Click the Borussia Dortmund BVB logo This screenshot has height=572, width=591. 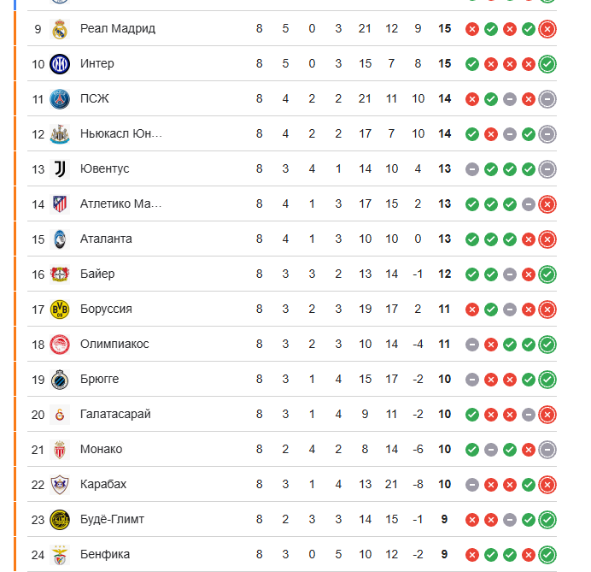tap(59, 310)
